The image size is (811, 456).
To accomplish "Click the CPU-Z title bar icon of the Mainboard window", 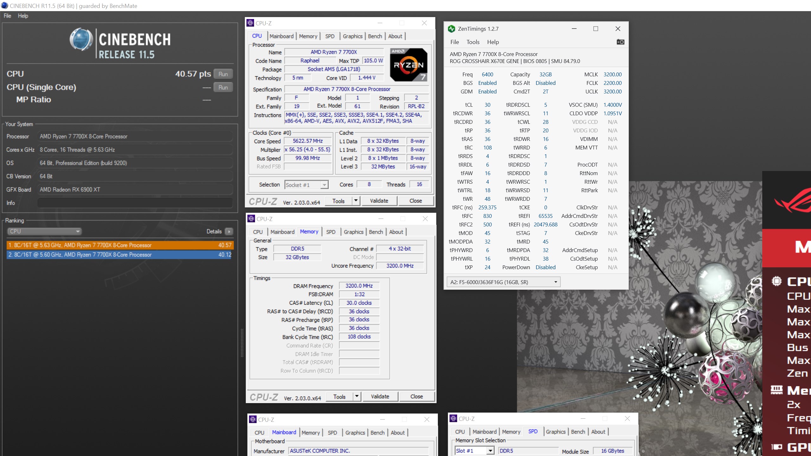I will coord(253,419).
